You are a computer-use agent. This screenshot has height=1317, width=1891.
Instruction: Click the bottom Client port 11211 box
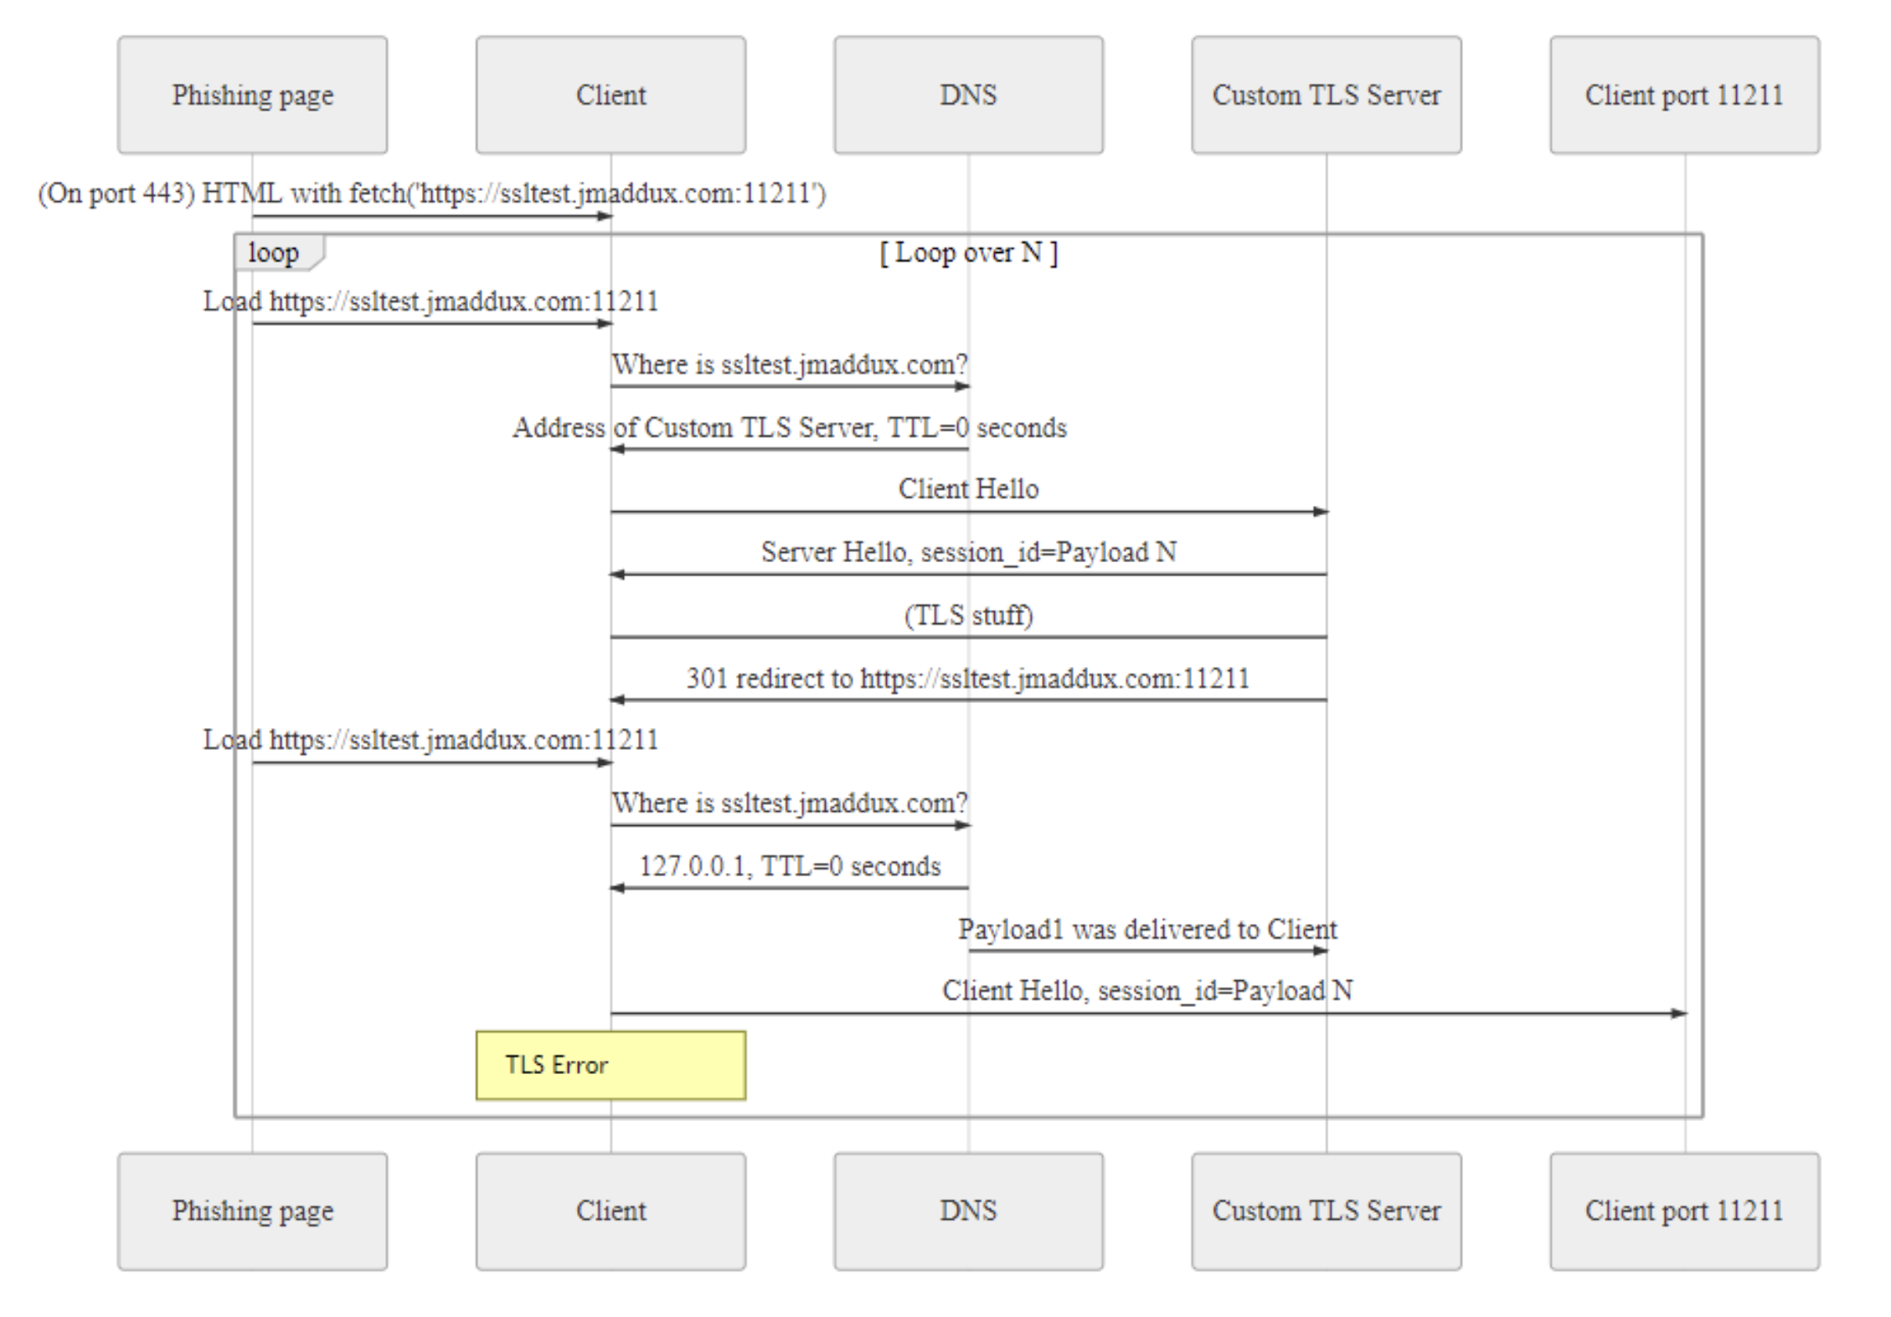click(x=1684, y=1211)
